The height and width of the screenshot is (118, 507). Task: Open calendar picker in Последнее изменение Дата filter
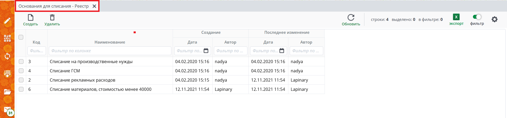pyautogui.click(x=282, y=51)
